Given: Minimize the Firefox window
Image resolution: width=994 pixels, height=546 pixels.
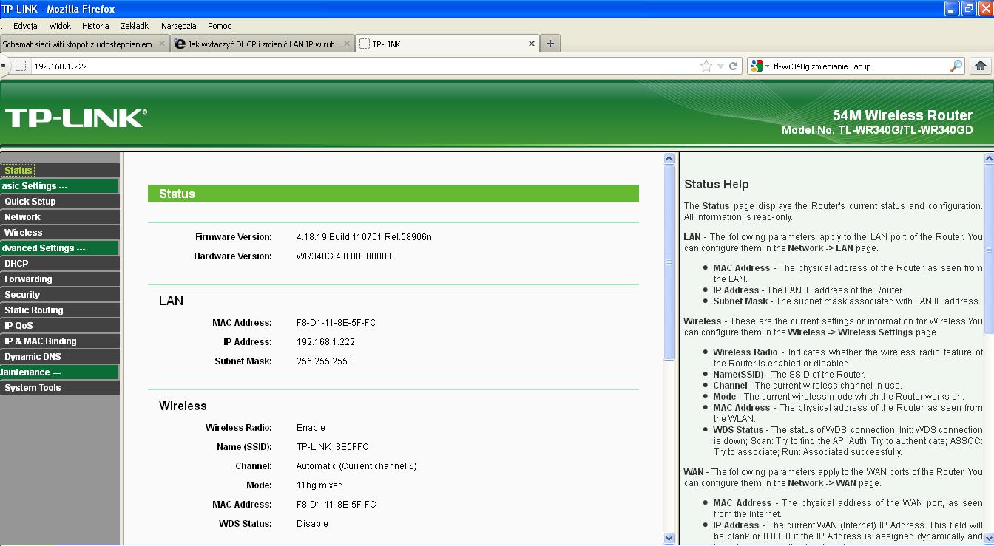Looking at the screenshot, I should 952,8.
